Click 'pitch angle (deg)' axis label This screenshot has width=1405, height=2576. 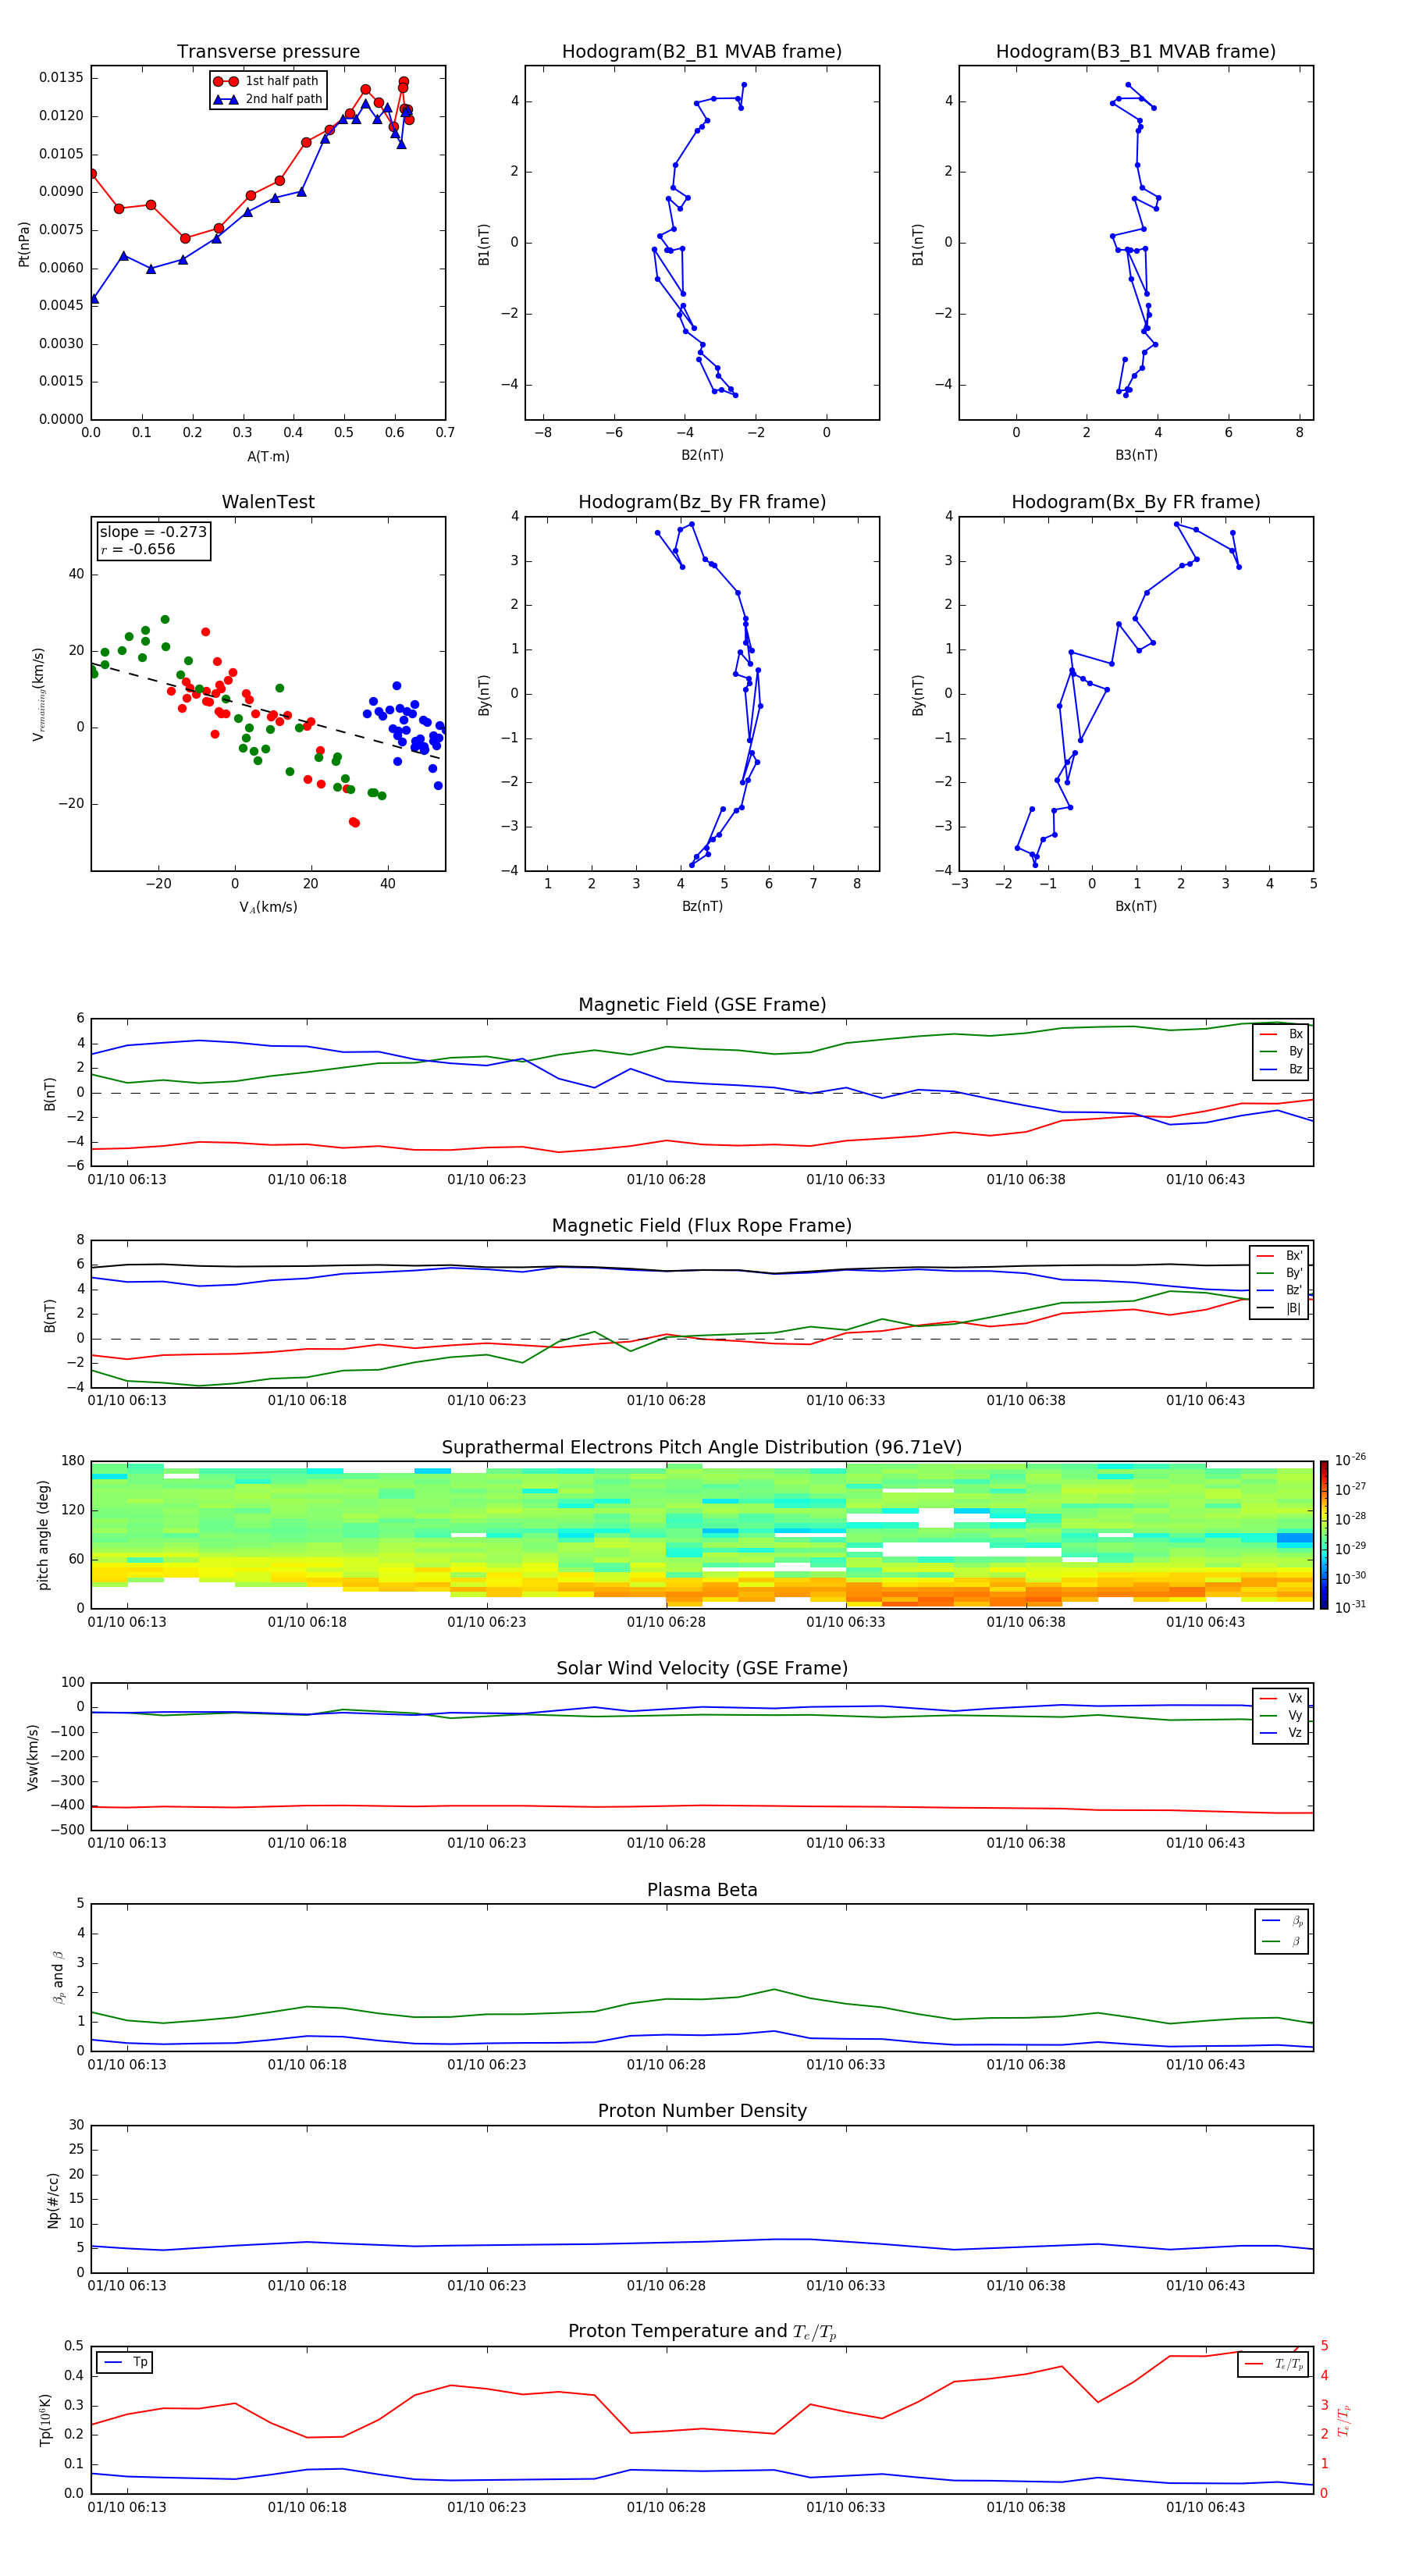(x=43, y=1535)
